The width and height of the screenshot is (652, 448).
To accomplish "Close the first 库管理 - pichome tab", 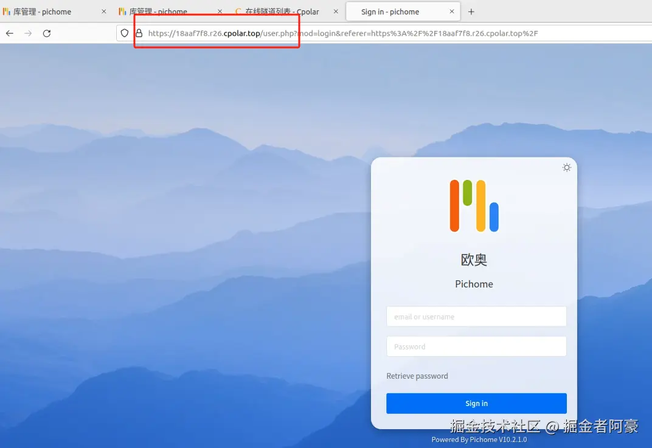I will [x=103, y=12].
